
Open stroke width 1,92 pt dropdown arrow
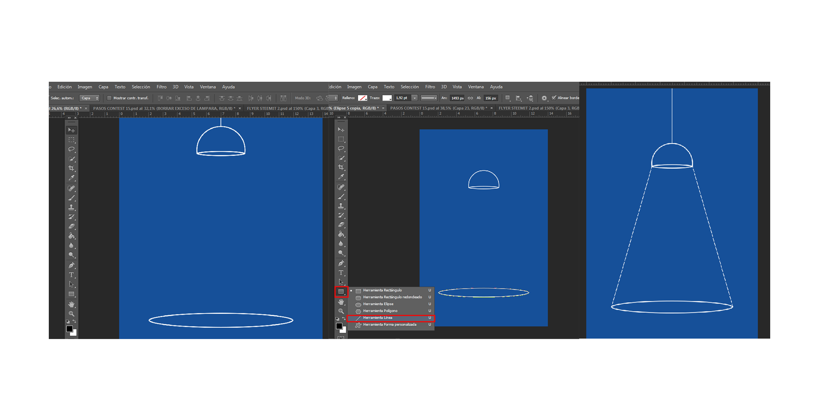[x=414, y=98]
